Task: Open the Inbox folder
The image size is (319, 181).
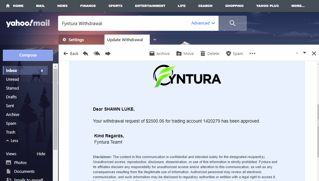Action: coord(25,70)
